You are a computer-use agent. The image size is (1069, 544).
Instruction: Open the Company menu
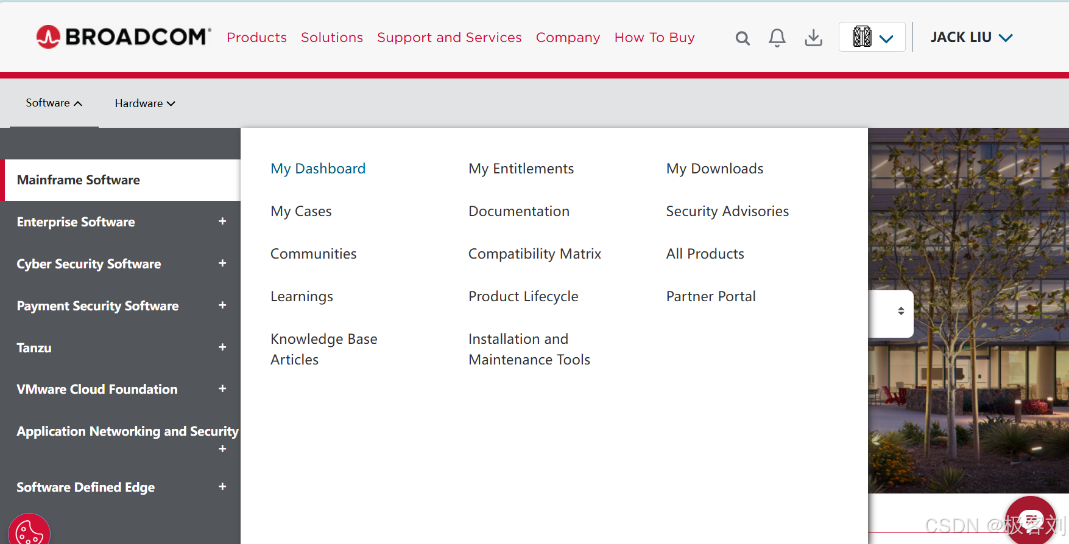click(568, 38)
